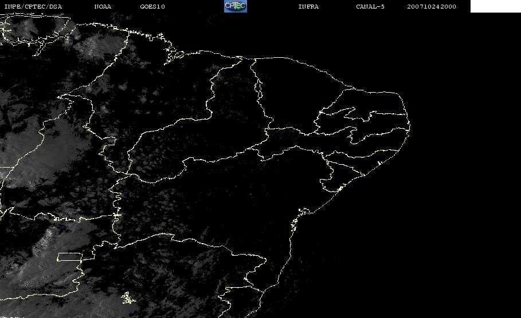Click the white box in the header

pyautogui.click(x=496, y=6)
